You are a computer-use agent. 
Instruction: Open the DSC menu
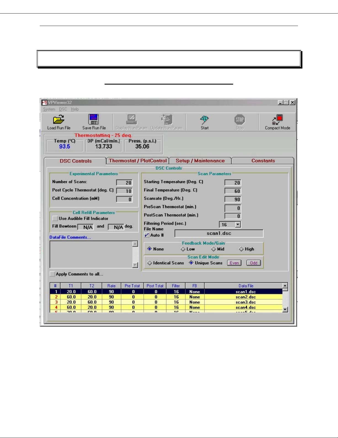[x=63, y=109]
